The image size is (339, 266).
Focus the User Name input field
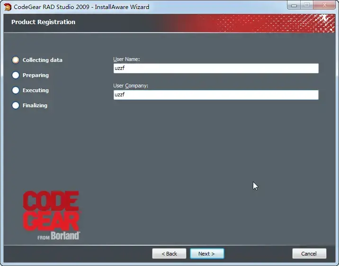(216, 69)
